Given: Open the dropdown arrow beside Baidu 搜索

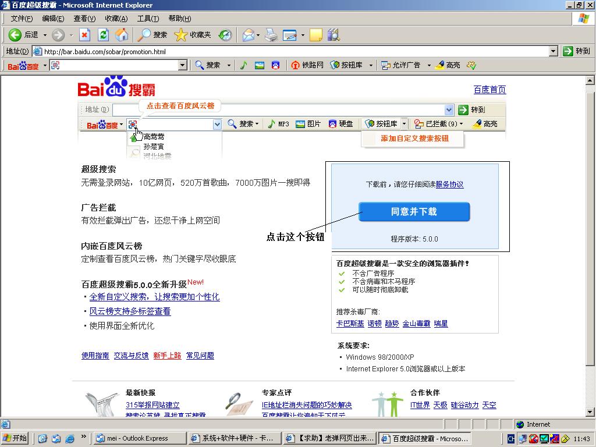Looking at the screenshot, I should (x=229, y=65).
